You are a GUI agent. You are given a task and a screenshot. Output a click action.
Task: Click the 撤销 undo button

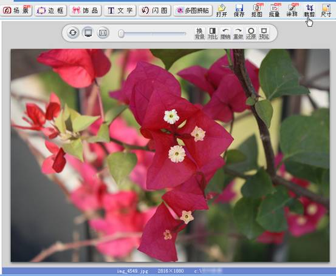225,33
